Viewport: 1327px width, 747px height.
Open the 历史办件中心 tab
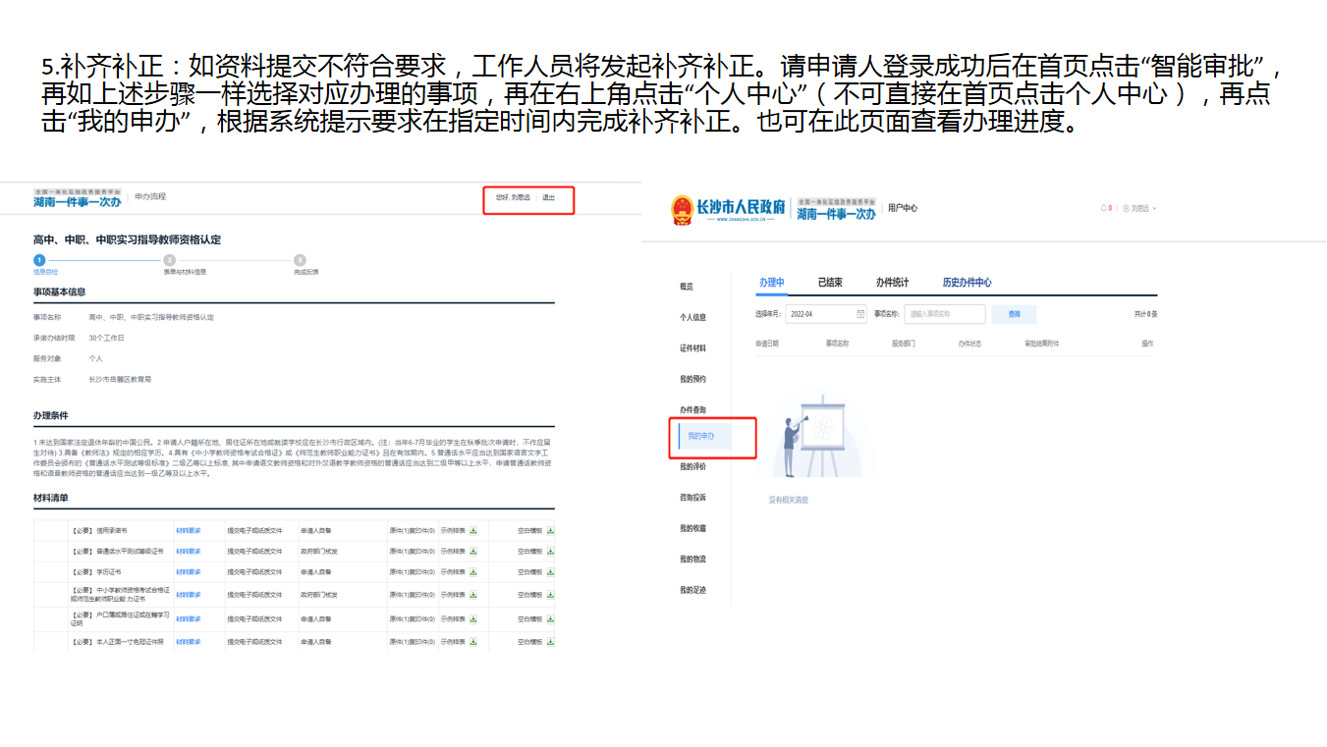967,283
